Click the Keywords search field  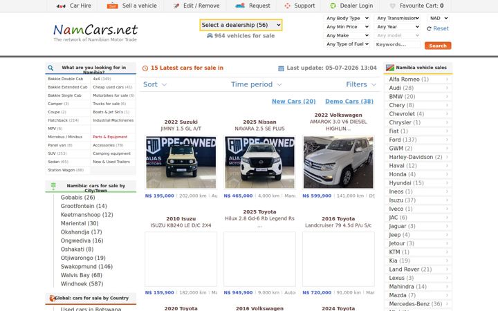398,44
